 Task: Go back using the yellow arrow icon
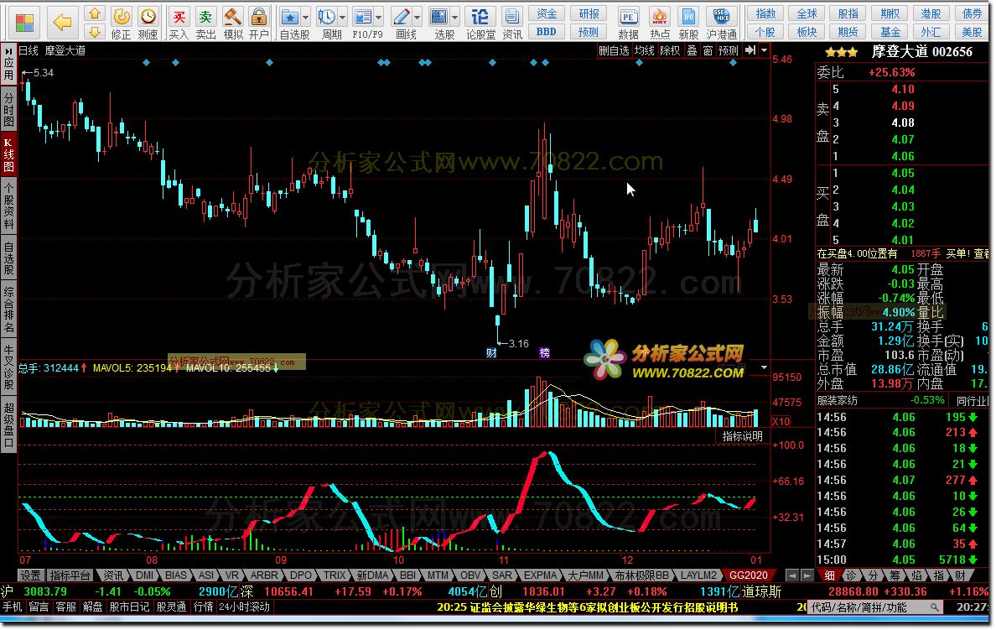(x=61, y=23)
